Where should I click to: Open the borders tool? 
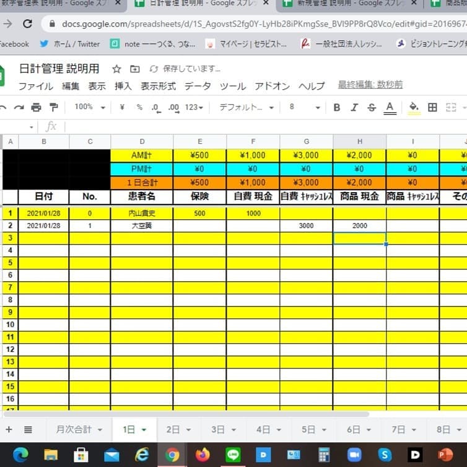(x=432, y=107)
